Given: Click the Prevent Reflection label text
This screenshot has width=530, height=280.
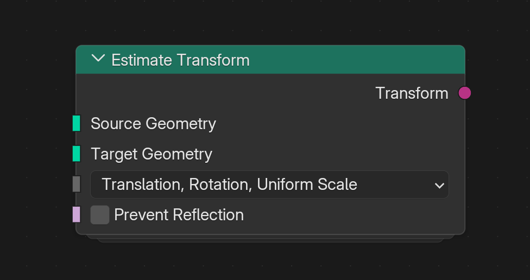Looking at the screenshot, I should pyautogui.click(x=179, y=215).
